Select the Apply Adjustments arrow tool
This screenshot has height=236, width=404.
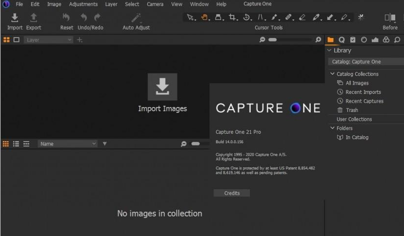[330, 17]
